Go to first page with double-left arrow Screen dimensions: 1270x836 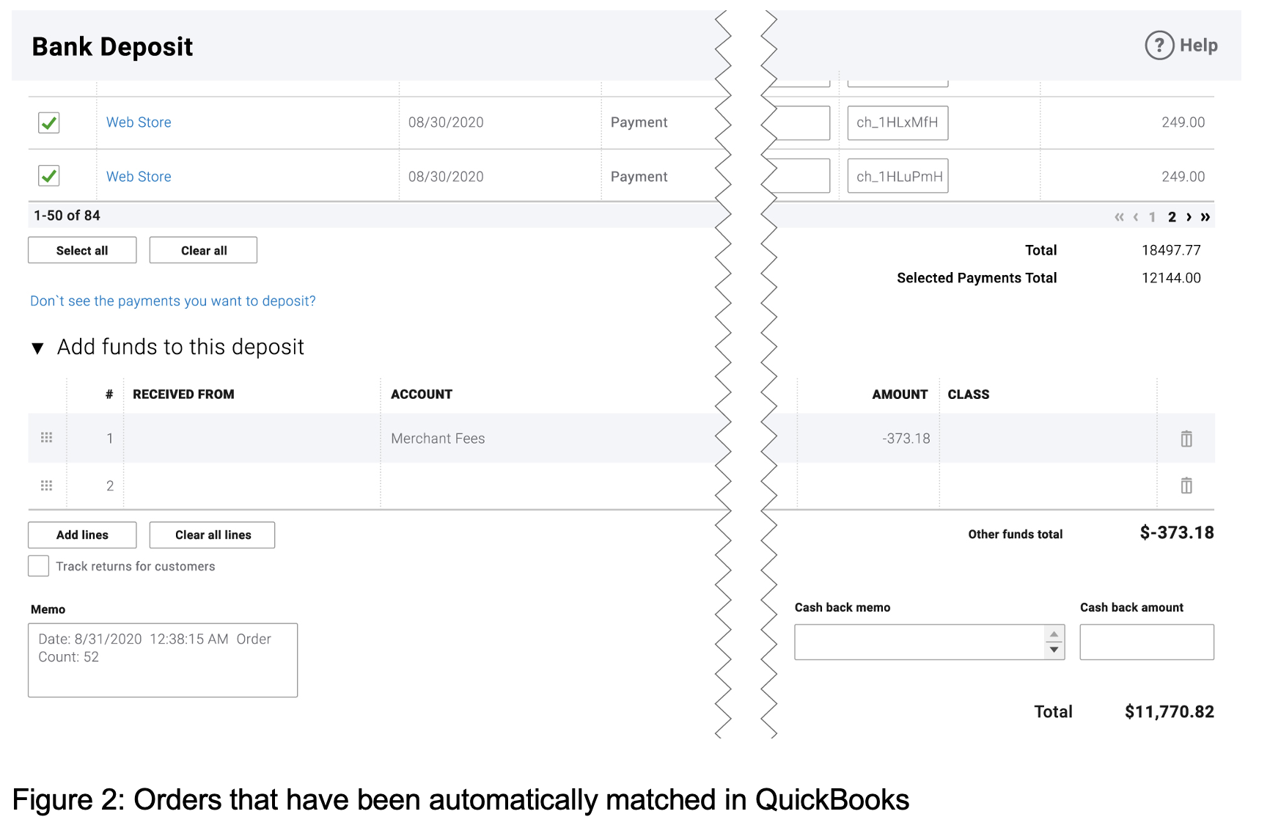(x=1119, y=217)
